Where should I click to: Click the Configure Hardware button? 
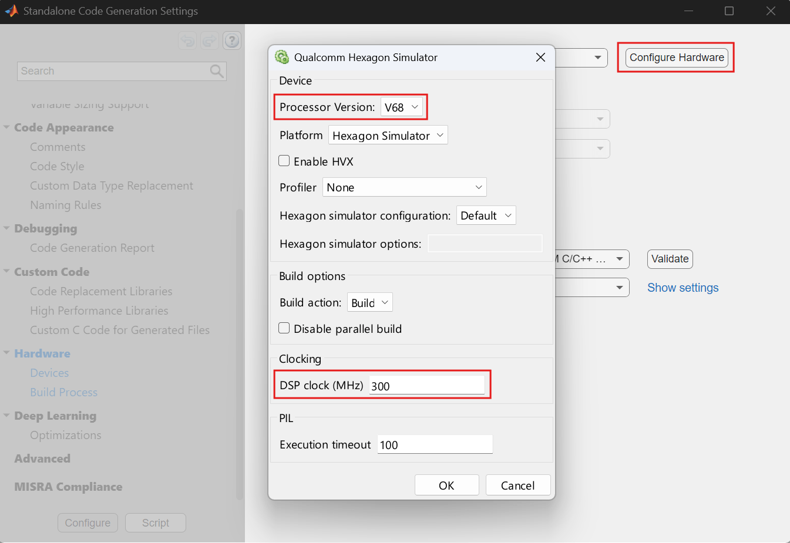pos(677,58)
